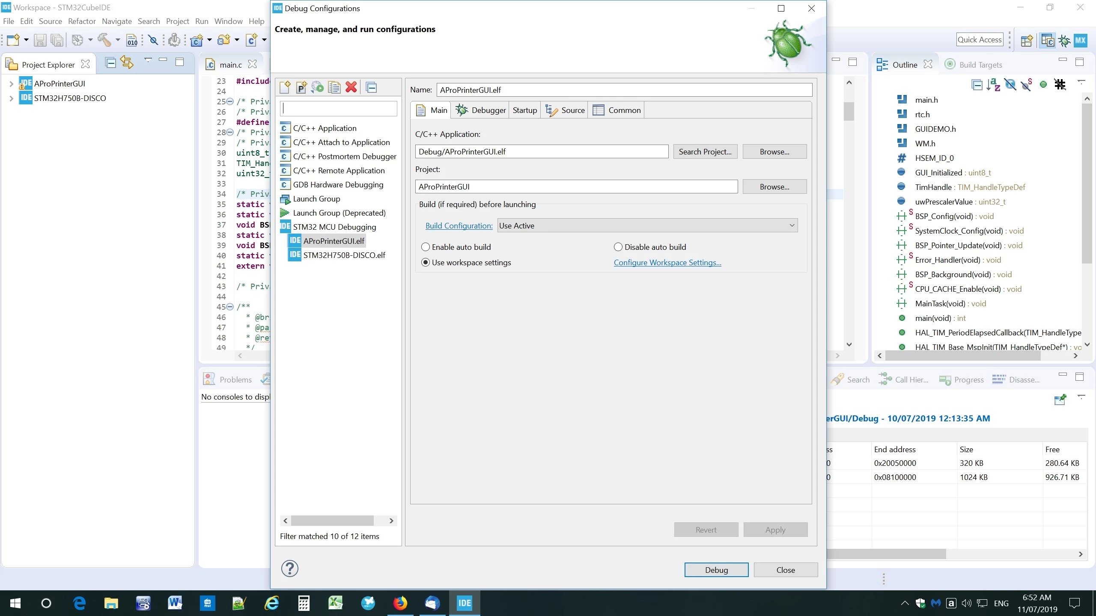Click the Quick Access search box

[980, 40]
